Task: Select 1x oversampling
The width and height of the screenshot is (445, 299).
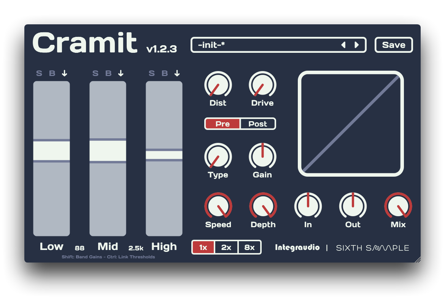Action: tap(203, 247)
